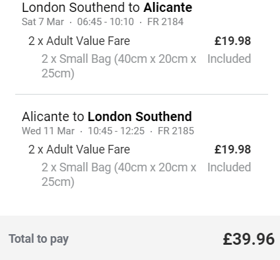The height and width of the screenshot is (260, 280).
Task: Click the return Small Bag description
Action: click(x=119, y=175)
